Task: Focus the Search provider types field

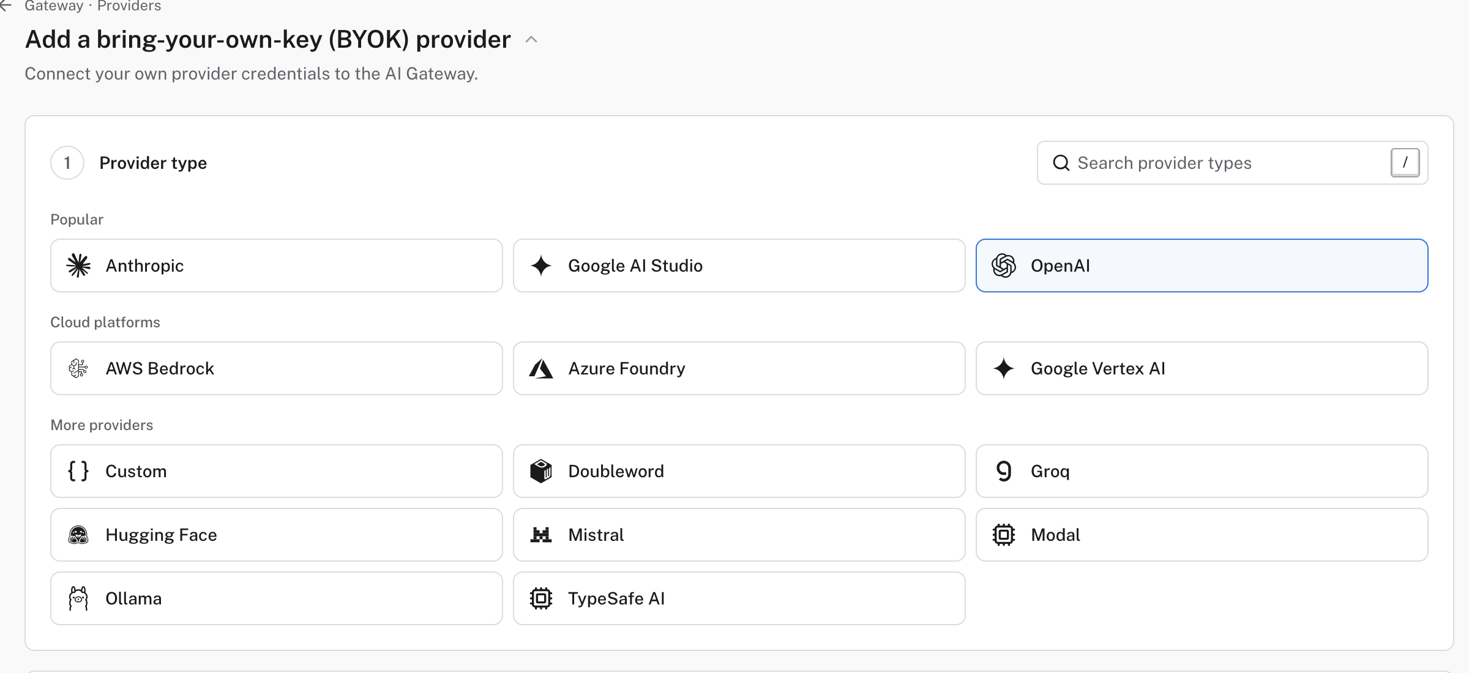Action: (1233, 163)
